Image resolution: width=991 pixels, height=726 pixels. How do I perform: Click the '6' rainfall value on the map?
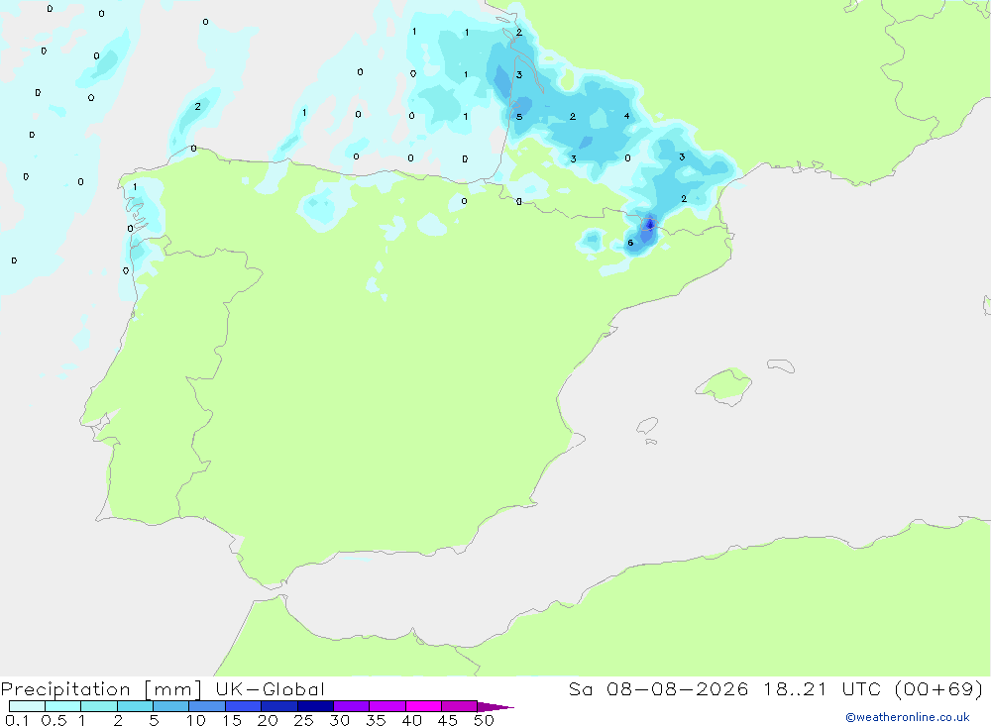[630, 243]
